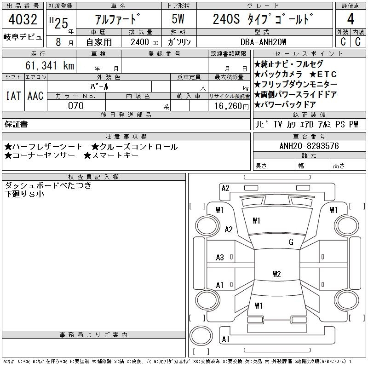368x368 pixels.
Task: Click the A1 mark on the rear bumper
Action: pyautogui.click(x=225, y=339)
